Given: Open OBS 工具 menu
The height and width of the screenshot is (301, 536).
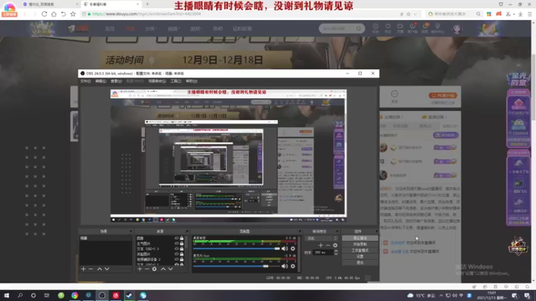Looking at the screenshot, I should [x=176, y=81].
